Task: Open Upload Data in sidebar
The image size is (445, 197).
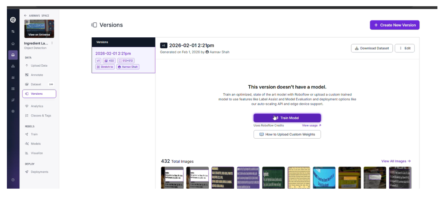Action: click(39, 66)
